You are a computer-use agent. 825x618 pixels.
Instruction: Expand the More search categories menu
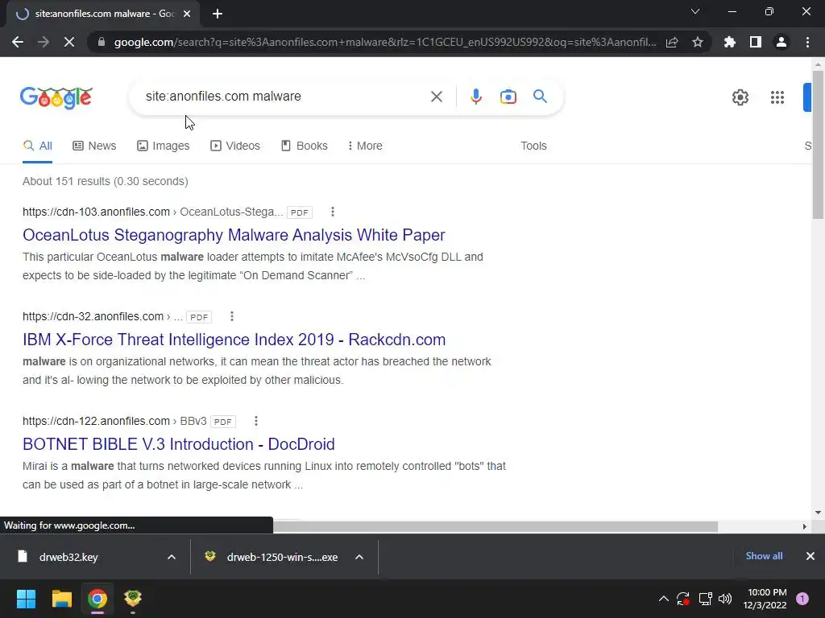point(365,146)
